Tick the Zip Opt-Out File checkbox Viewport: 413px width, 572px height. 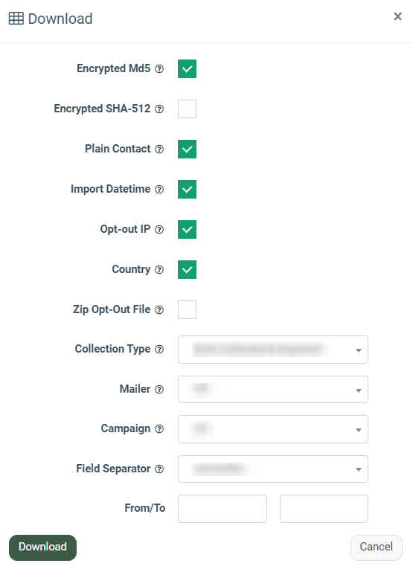click(188, 309)
